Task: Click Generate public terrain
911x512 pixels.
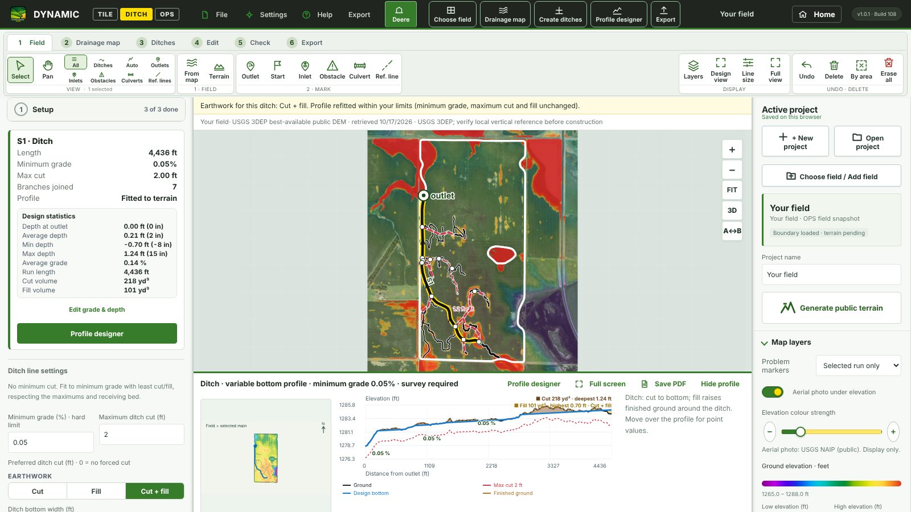Action: (831, 308)
